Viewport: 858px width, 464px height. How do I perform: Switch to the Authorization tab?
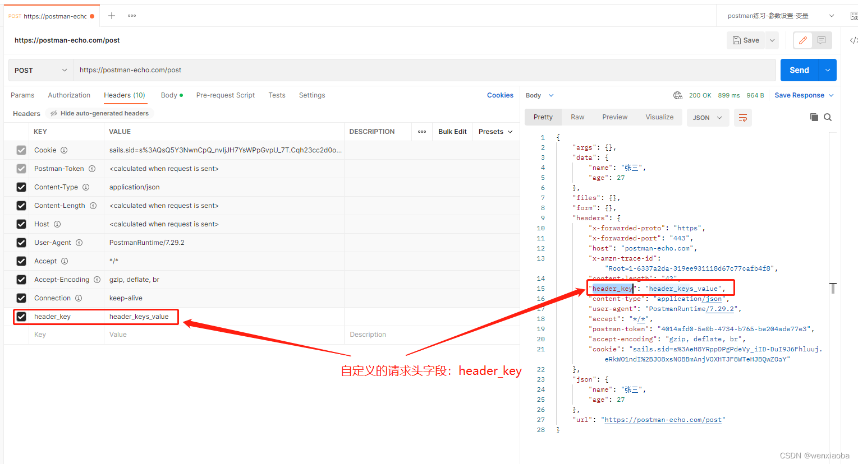tap(69, 95)
